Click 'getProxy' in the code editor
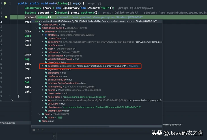The height and width of the screenshot is (140, 207). coord(87,13)
